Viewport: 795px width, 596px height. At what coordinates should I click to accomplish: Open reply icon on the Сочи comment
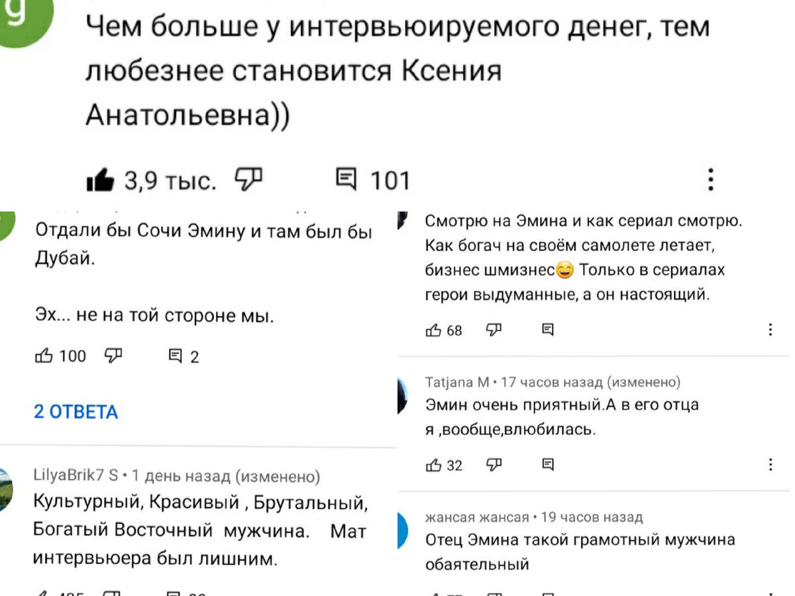(x=176, y=356)
